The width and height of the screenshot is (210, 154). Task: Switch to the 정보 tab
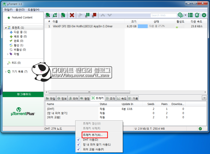62,98
